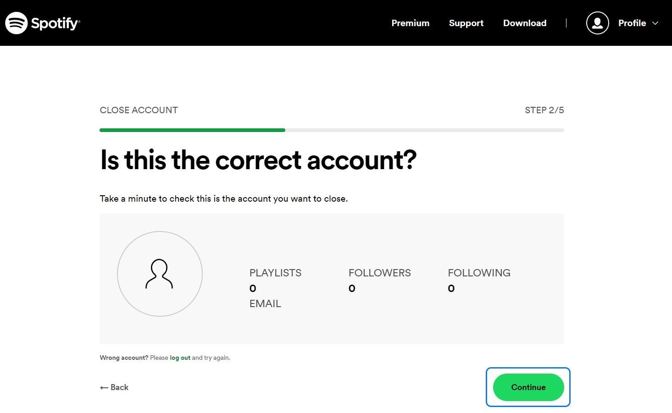Click the EMAIL field label
Viewport: 672px width, 413px height.
coord(265,303)
